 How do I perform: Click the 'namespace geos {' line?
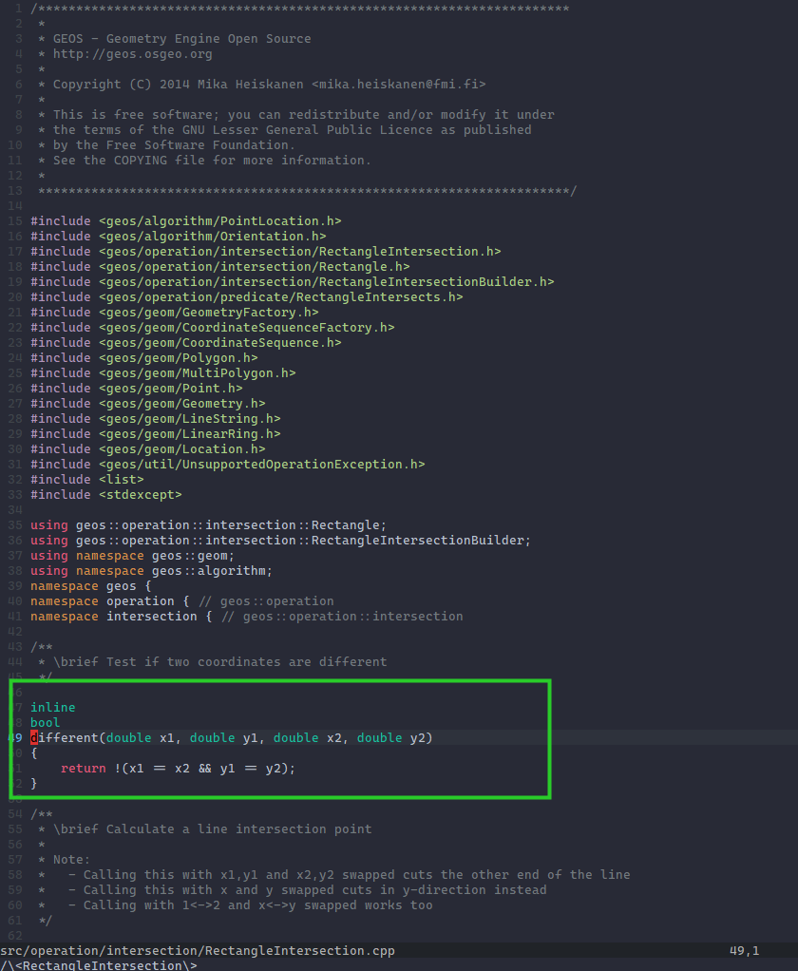pos(91,586)
